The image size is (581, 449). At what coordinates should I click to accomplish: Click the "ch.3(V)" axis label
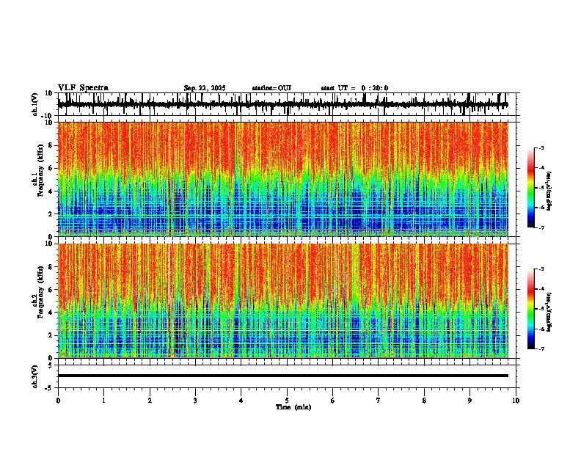click(35, 377)
